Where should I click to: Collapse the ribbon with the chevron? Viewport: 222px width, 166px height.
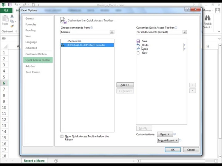tap(219, 31)
